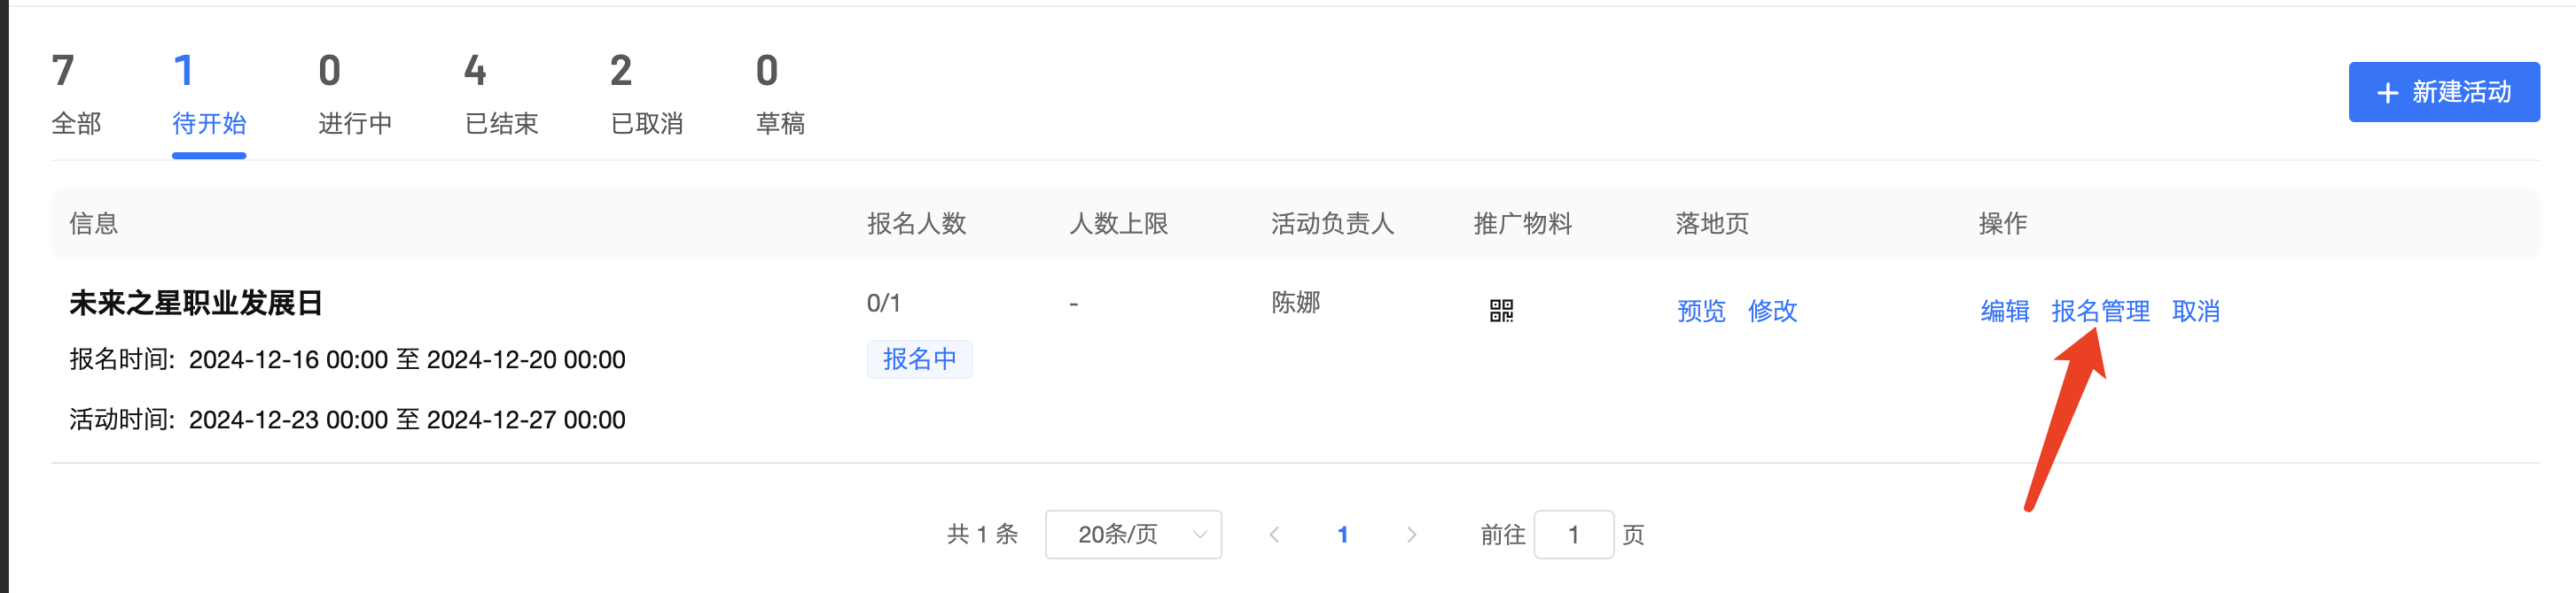Expand the 20条/页 page size dropdown
Viewport: 2576px width, 593px height.
(x=1133, y=534)
